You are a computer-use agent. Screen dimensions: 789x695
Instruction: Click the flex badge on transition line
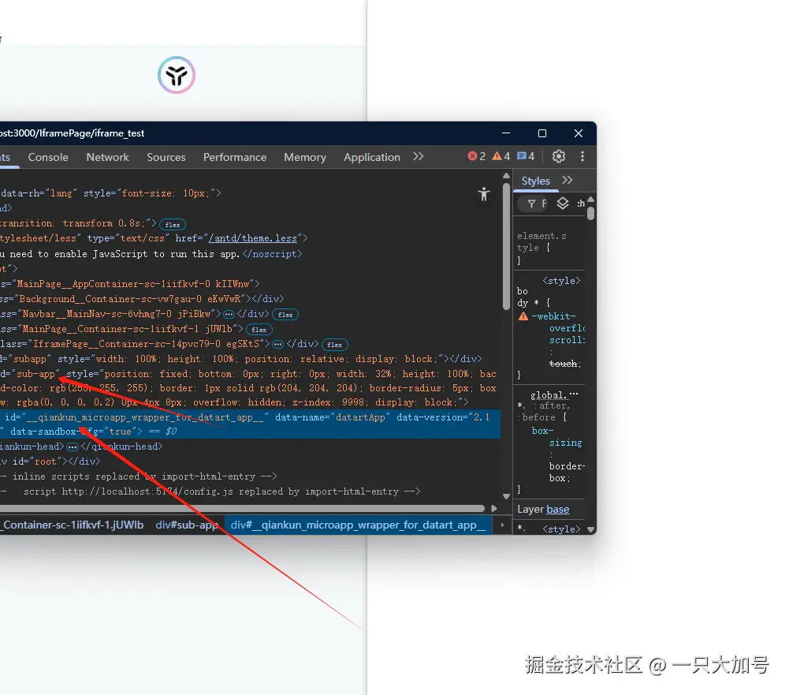tap(173, 225)
